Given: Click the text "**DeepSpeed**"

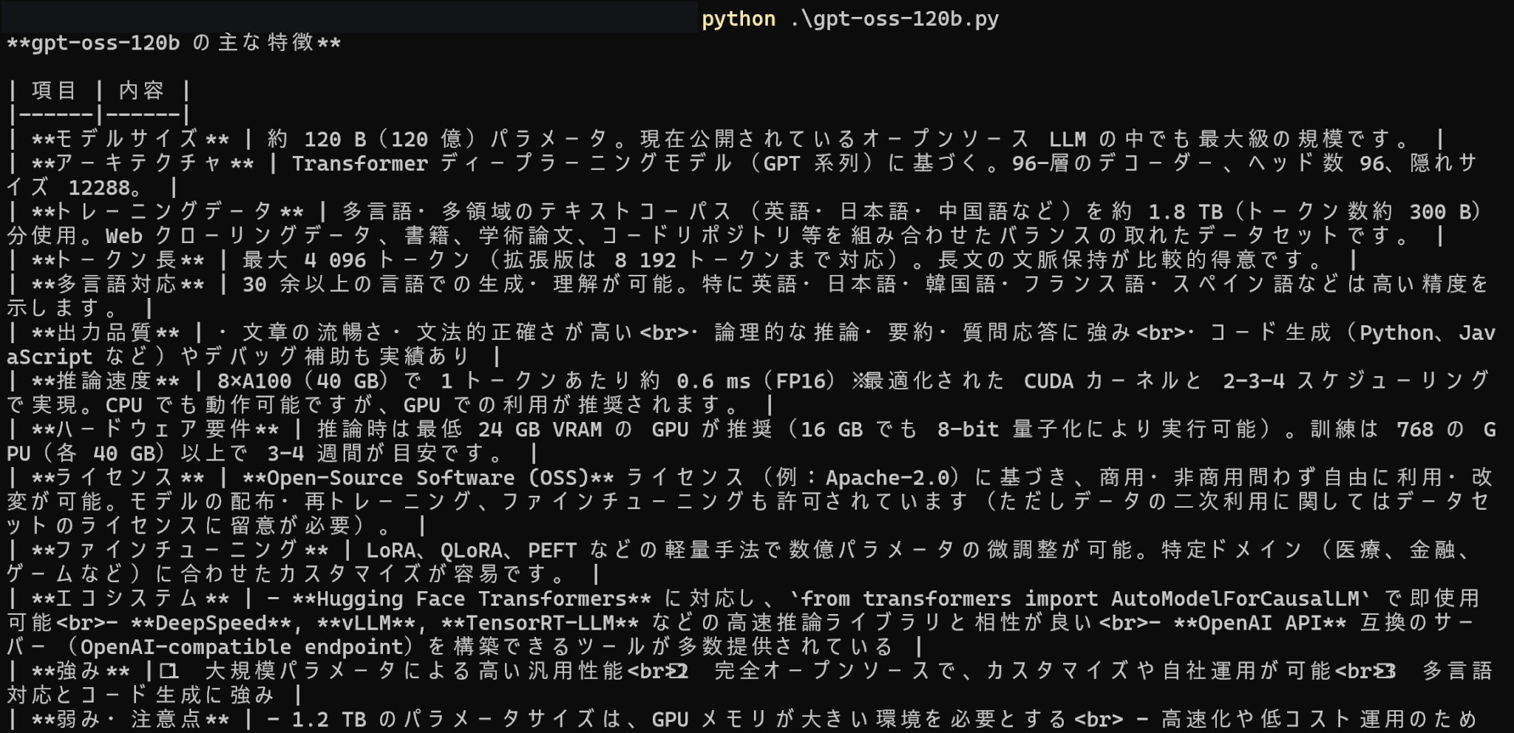Looking at the screenshot, I should pos(211,623).
